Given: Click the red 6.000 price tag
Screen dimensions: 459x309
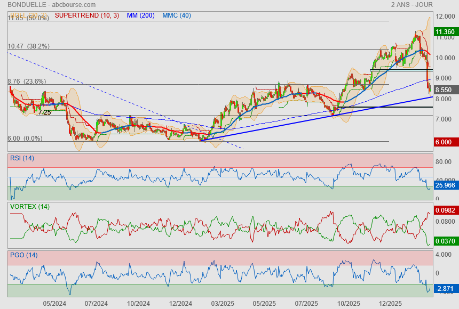Looking at the screenshot, I should [x=445, y=142].
